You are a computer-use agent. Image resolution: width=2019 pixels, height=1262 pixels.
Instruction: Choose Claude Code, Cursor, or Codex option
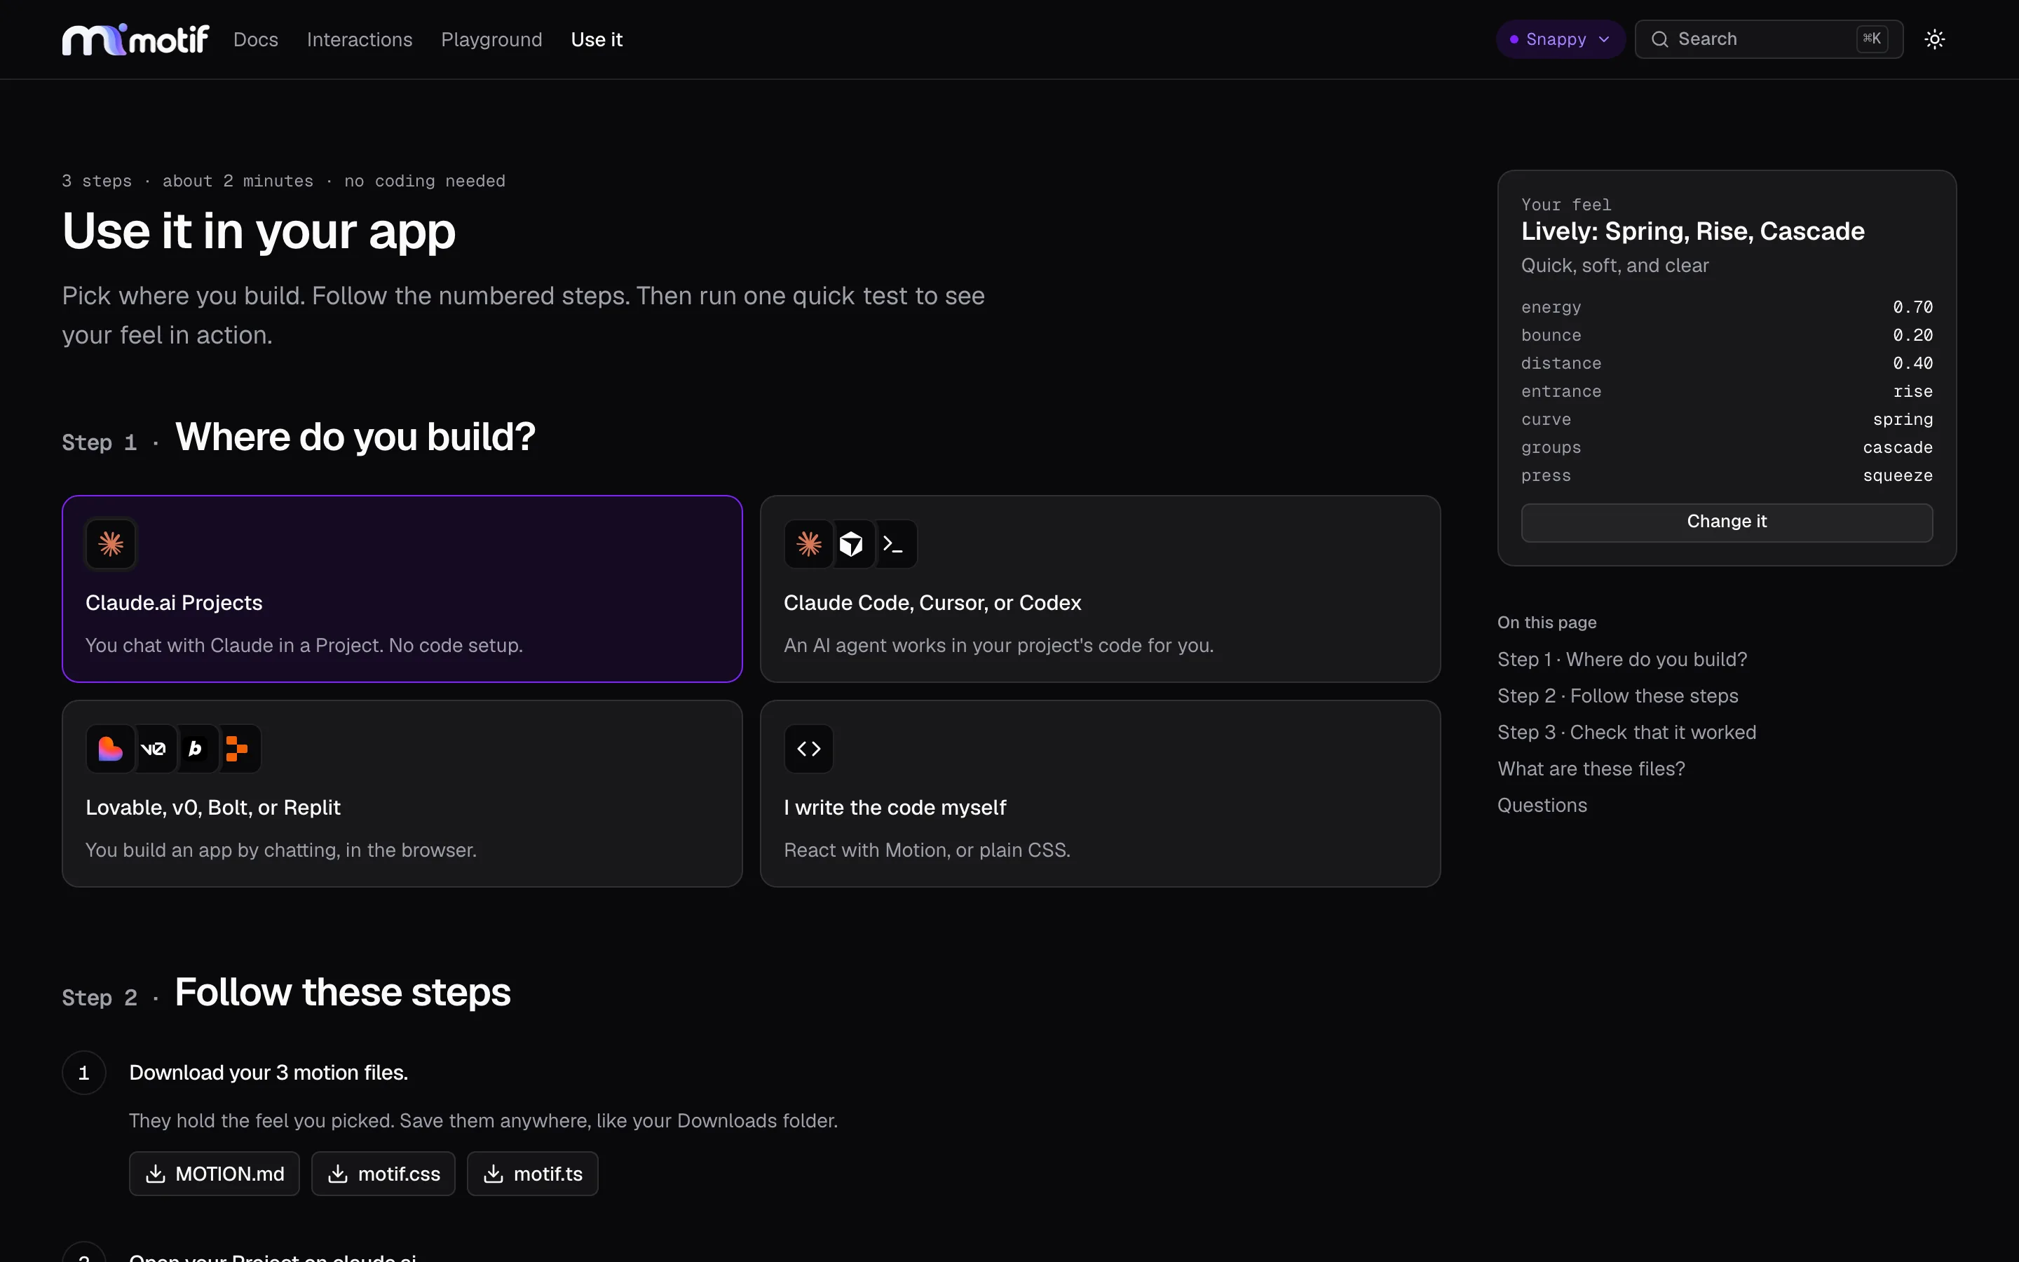point(1100,588)
